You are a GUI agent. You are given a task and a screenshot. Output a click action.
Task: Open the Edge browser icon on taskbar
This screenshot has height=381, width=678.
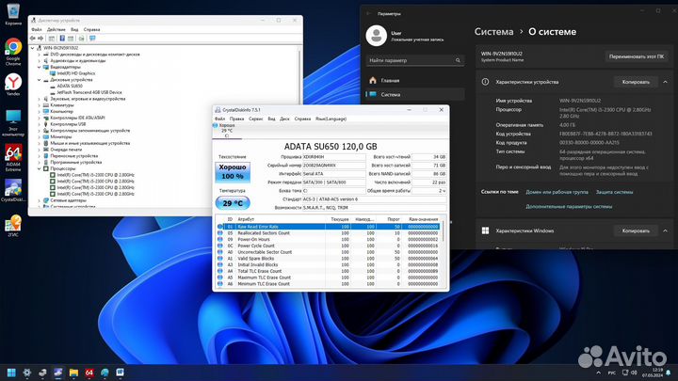click(105, 373)
